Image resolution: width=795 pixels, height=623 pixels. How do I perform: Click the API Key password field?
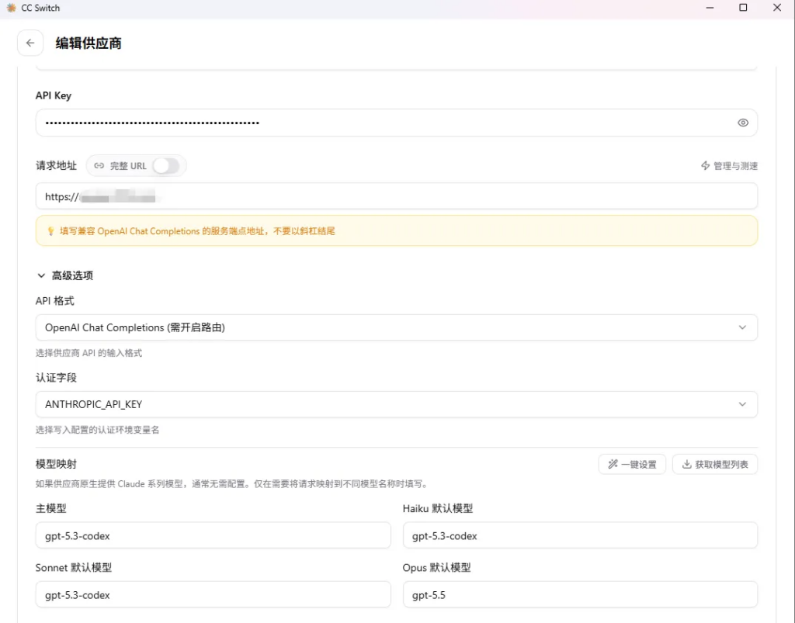pos(380,123)
